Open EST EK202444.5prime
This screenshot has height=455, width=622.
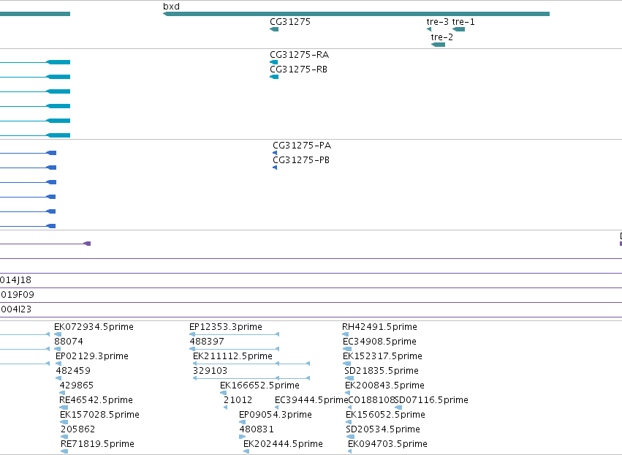pyautogui.click(x=283, y=444)
